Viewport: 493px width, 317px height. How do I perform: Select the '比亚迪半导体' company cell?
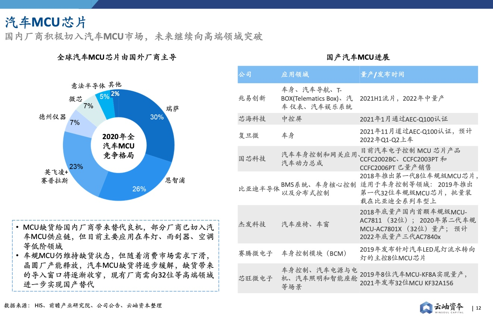259,189
